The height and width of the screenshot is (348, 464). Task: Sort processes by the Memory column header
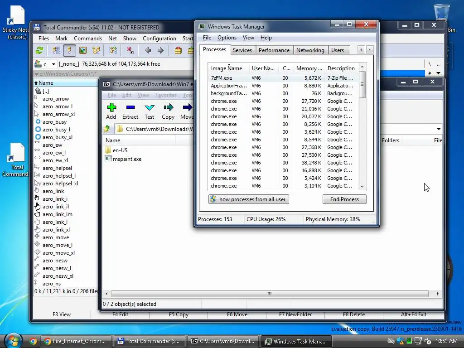coord(309,68)
